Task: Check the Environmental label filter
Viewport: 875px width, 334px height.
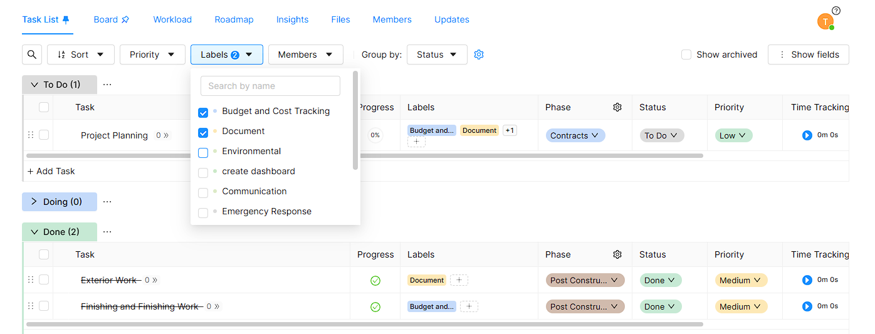Action: pos(203,152)
